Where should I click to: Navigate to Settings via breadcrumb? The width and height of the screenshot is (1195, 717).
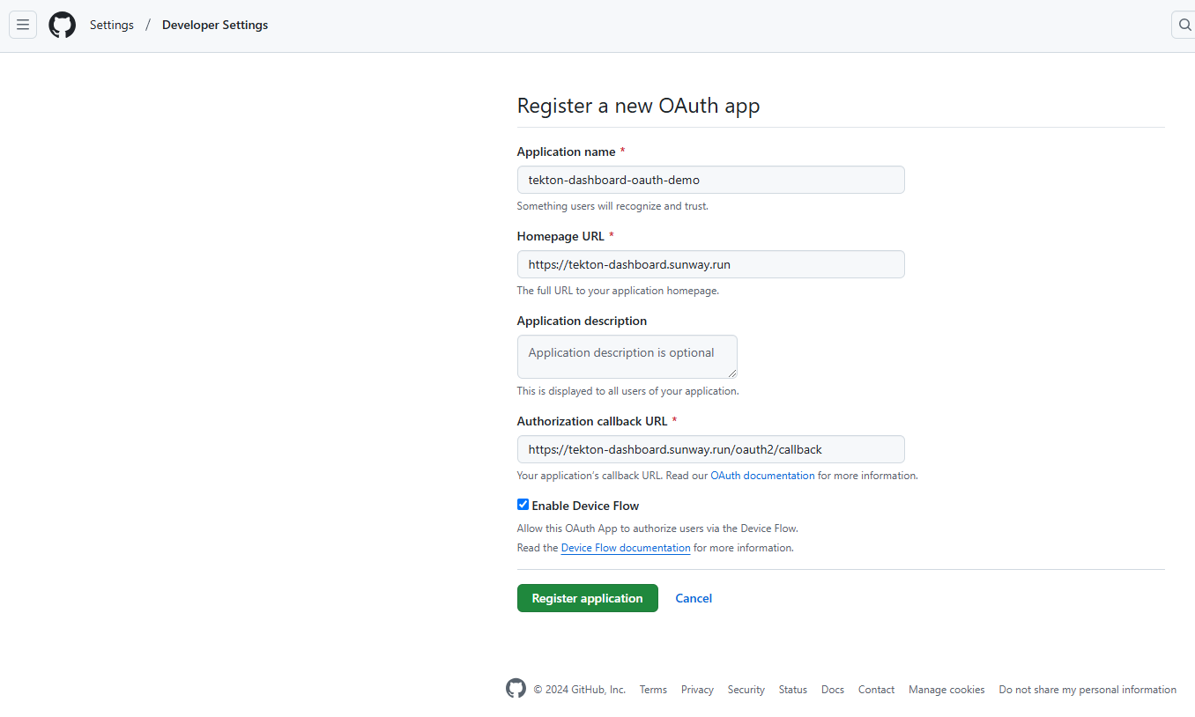point(111,25)
